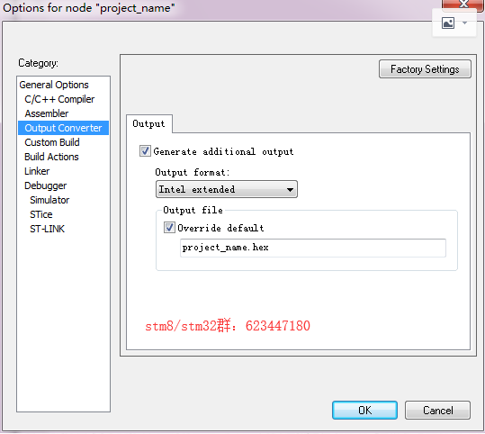Open the Output format dropdown

[227, 189]
